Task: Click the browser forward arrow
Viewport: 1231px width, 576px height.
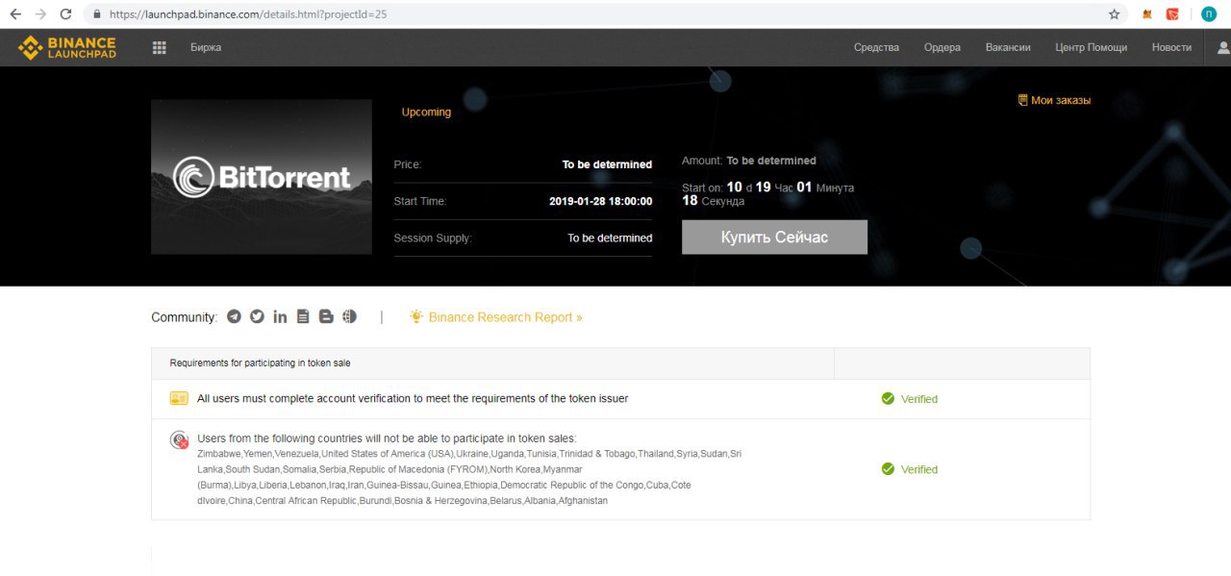Action: 40,14
